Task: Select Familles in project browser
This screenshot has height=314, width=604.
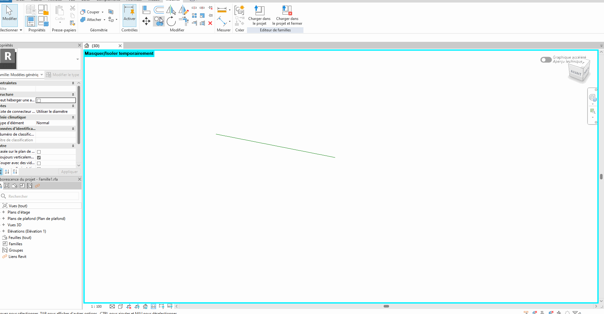Action: (x=16, y=244)
